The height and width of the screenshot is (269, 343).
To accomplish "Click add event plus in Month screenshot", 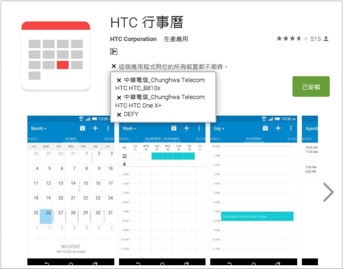I will 95,128.
